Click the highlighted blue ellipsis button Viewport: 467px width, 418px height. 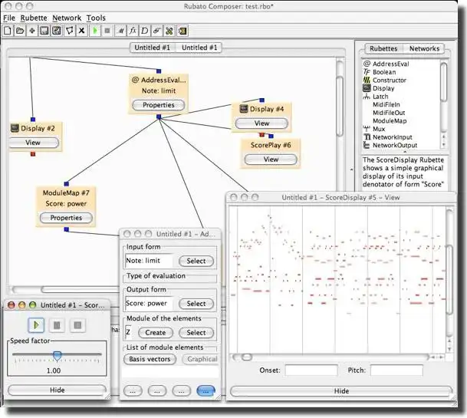[x=206, y=391]
